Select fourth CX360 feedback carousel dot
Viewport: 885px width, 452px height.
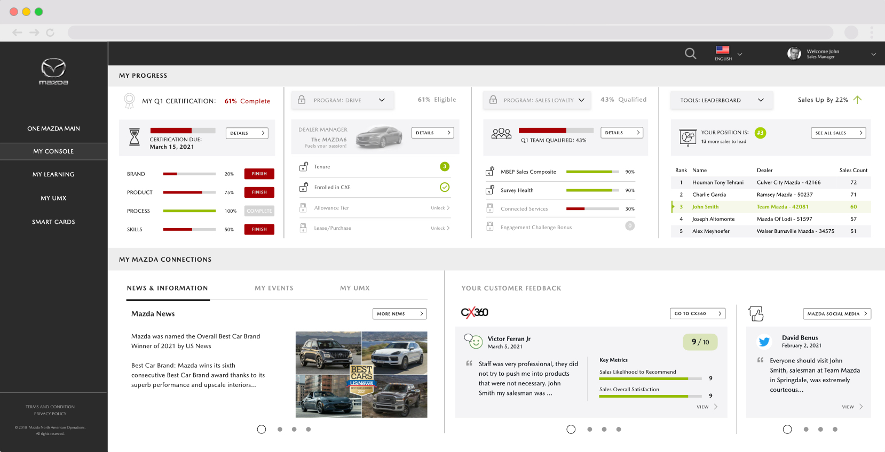[x=619, y=429]
